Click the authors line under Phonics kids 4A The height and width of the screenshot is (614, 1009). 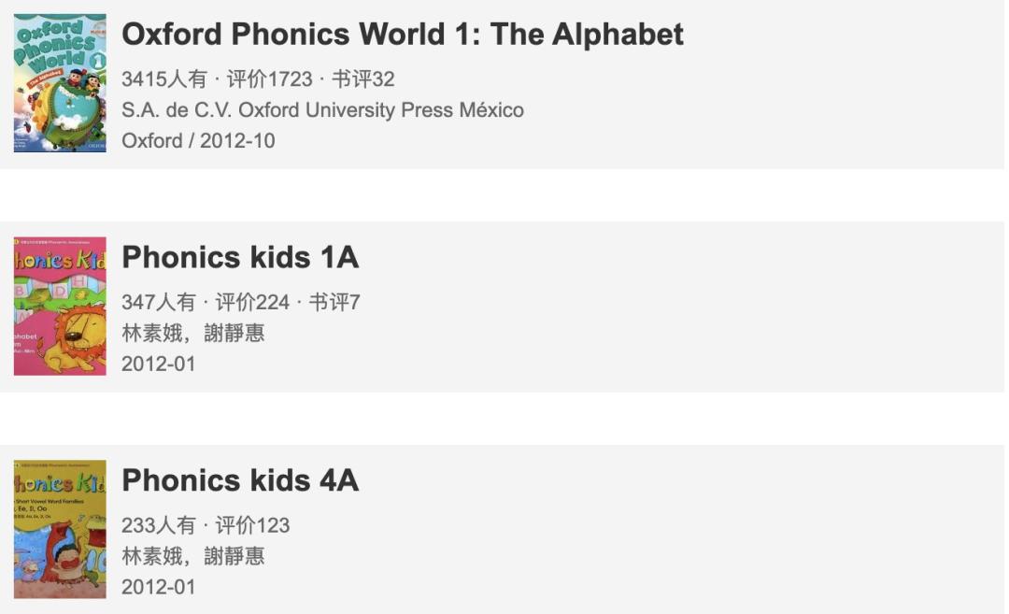coord(192,556)
